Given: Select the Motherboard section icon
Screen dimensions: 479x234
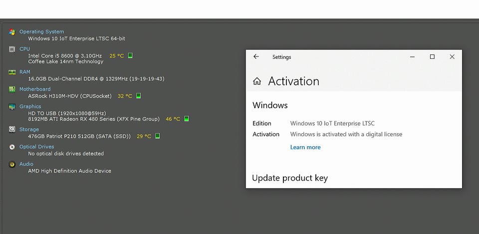Looking at the screenshot, I should (x=12, y=89).
